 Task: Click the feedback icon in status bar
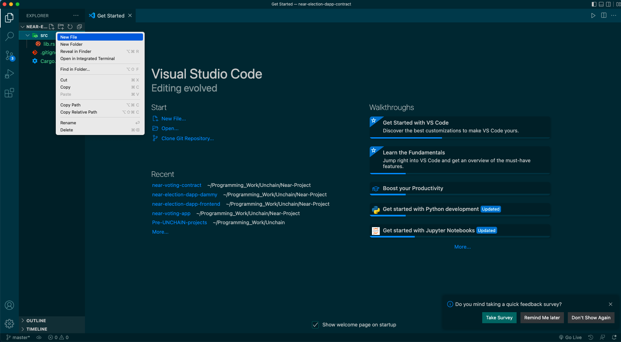[x=603, y=337]
